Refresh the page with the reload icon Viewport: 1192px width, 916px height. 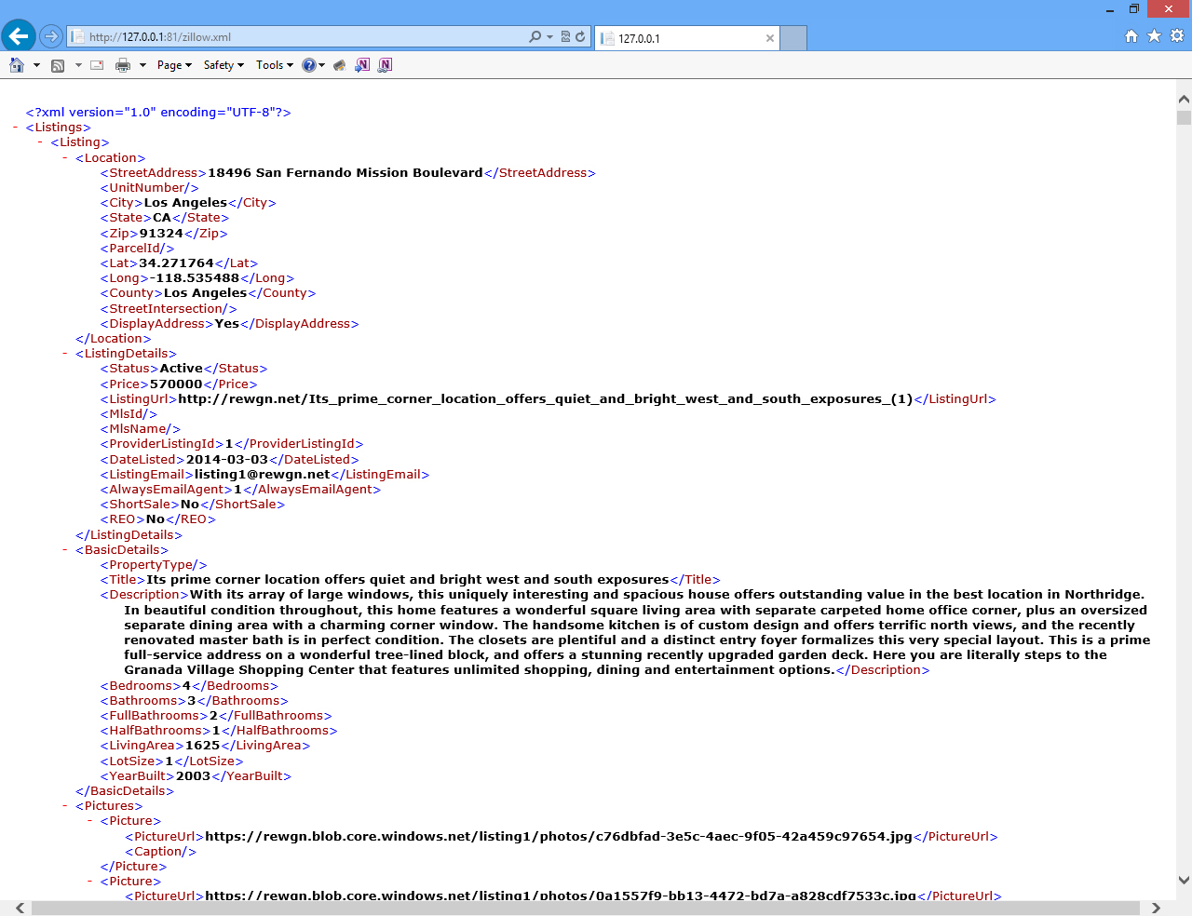tap(580, 37)
